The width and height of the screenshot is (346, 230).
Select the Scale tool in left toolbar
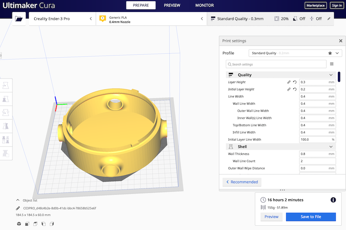6,99
